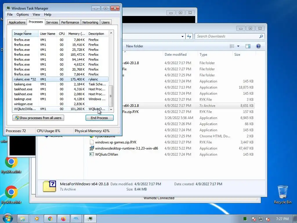Image resolution: width=297 pixels, height=223 pixels.
Task: Select the taskeng.exe process row
Action: tap(60, 84)
